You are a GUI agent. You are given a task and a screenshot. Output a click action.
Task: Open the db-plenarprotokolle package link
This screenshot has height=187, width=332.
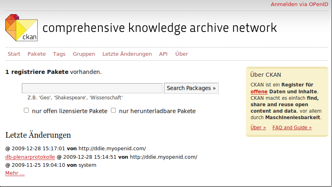tap(30, 157)
